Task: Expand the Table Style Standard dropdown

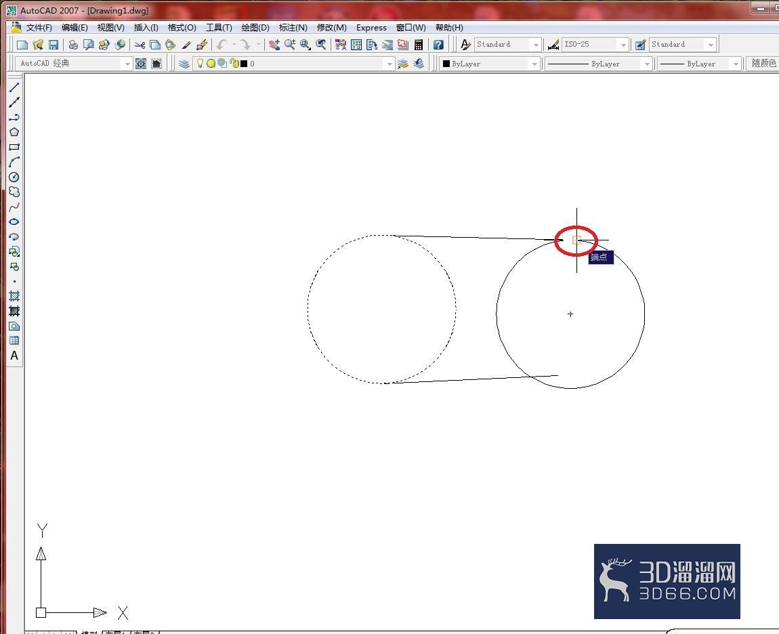Action: (711, 45)
